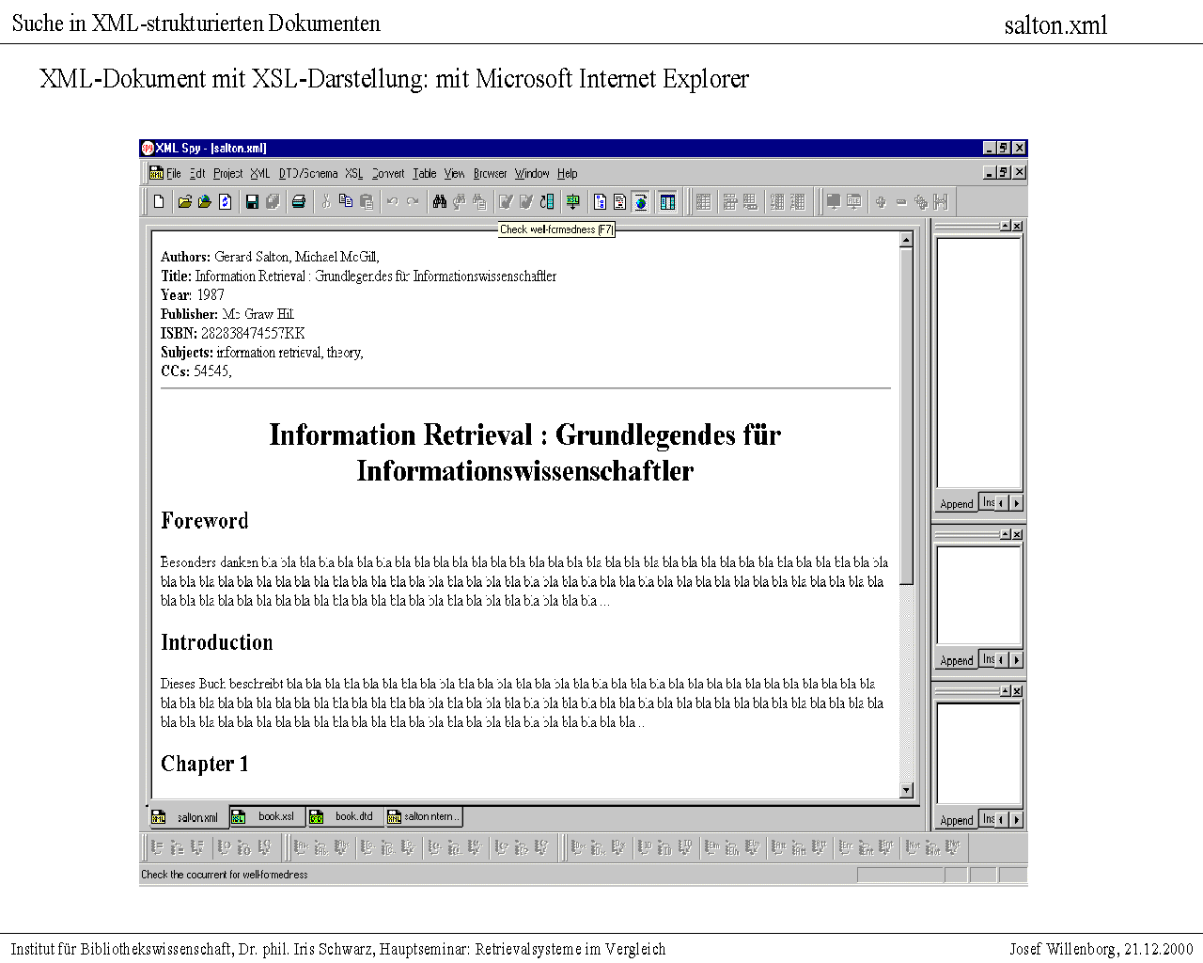Click the Open file folder icon
The height and width of the screenshot is (963, 1203).
(185, 201)
